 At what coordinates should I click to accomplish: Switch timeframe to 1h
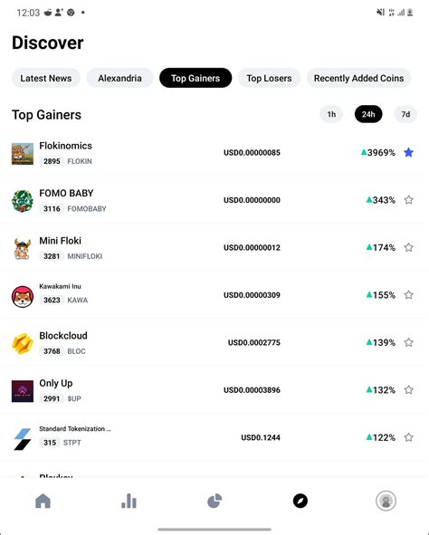[331, 114]
